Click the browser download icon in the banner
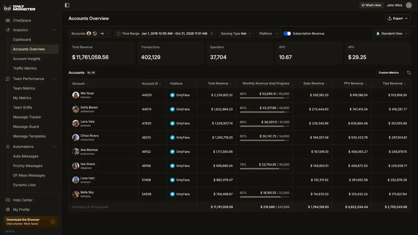Image resolution: width=418 pixels, height=235 pixels. [x=53, y=222]
